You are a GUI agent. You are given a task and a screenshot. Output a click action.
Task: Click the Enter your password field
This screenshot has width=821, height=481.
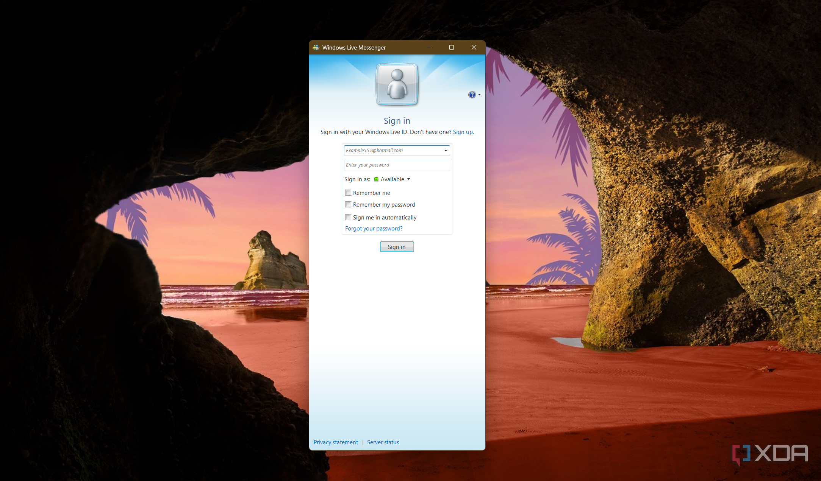tap(397, 165)
